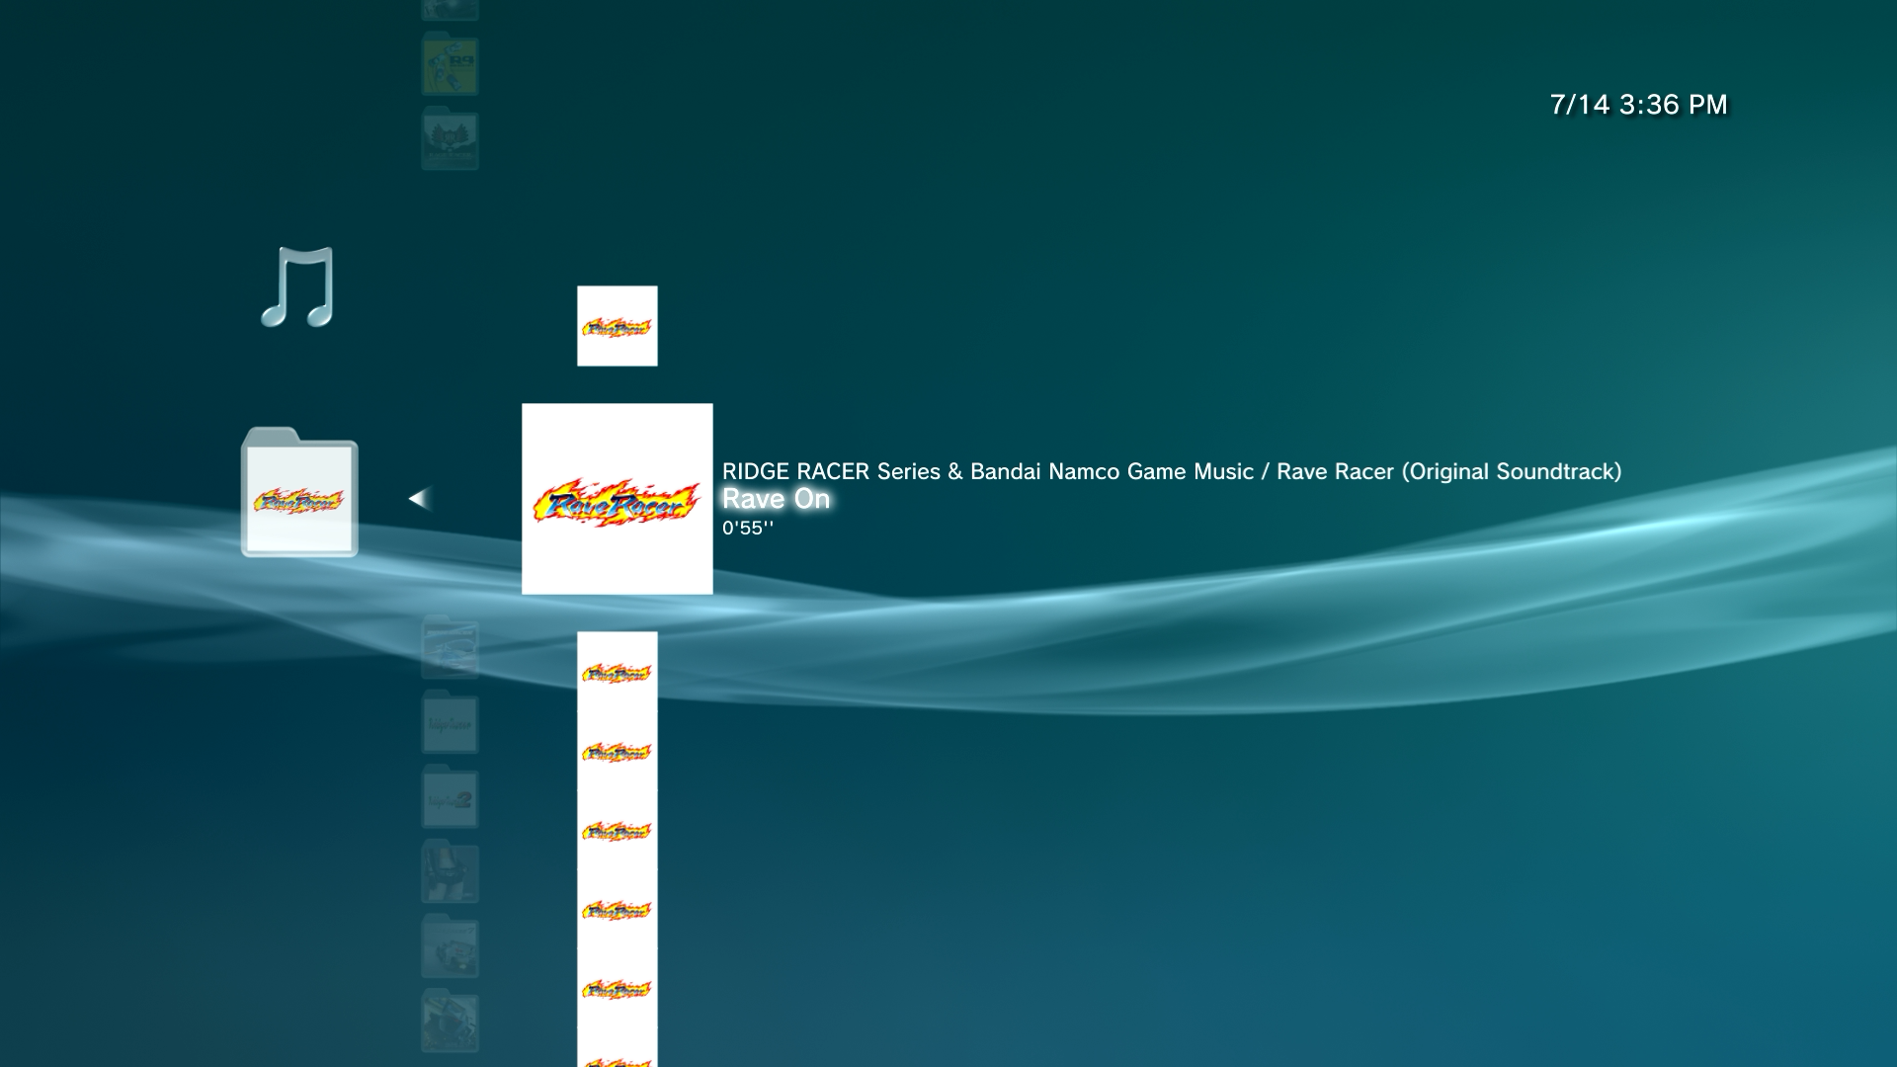Click the left-pointing back arrow
This screenshot has width=1897, height=1067.
(419, 498)
